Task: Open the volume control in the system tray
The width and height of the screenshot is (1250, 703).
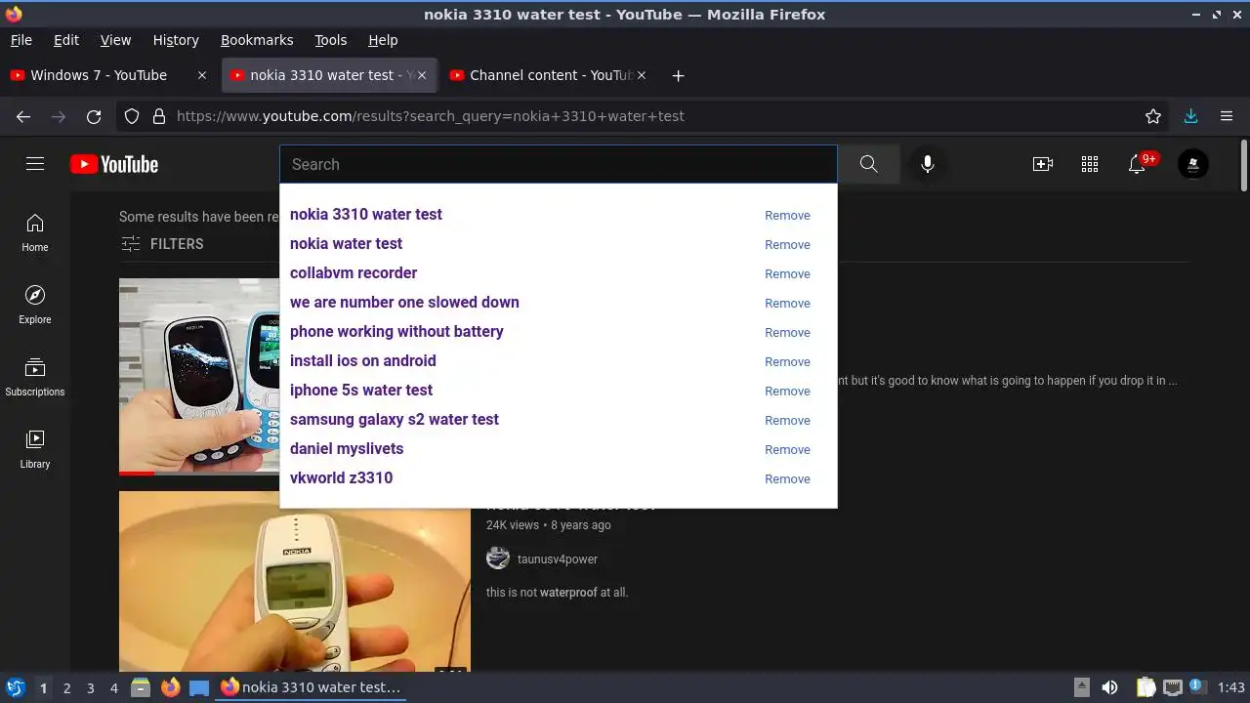Action: click(x=1109, y=688)
